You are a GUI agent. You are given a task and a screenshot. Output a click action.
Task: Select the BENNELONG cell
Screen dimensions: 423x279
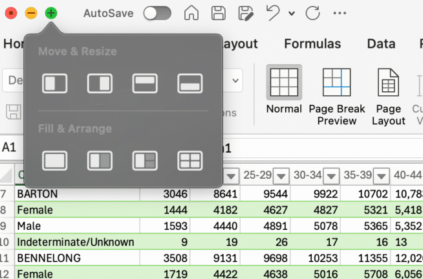pyautogui.click(x=78, y=258)
